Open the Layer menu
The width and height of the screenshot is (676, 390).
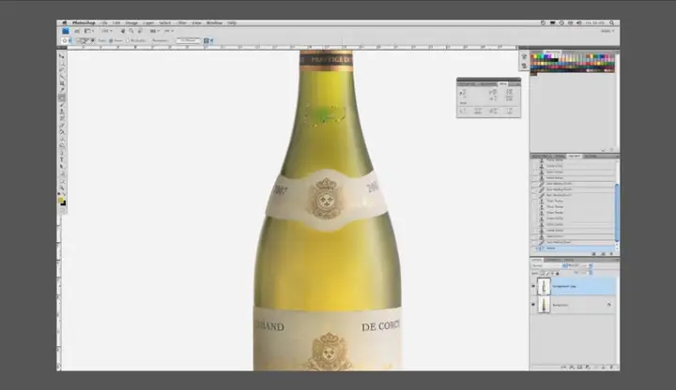pyautogui.click(x=148, y=22)
